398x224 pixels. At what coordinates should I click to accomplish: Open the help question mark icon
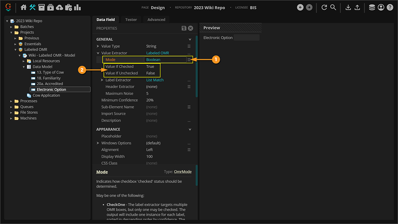390,7
